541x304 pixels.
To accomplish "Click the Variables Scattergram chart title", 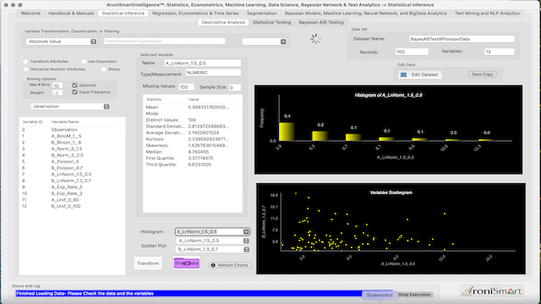I will (x=391, y=193).
